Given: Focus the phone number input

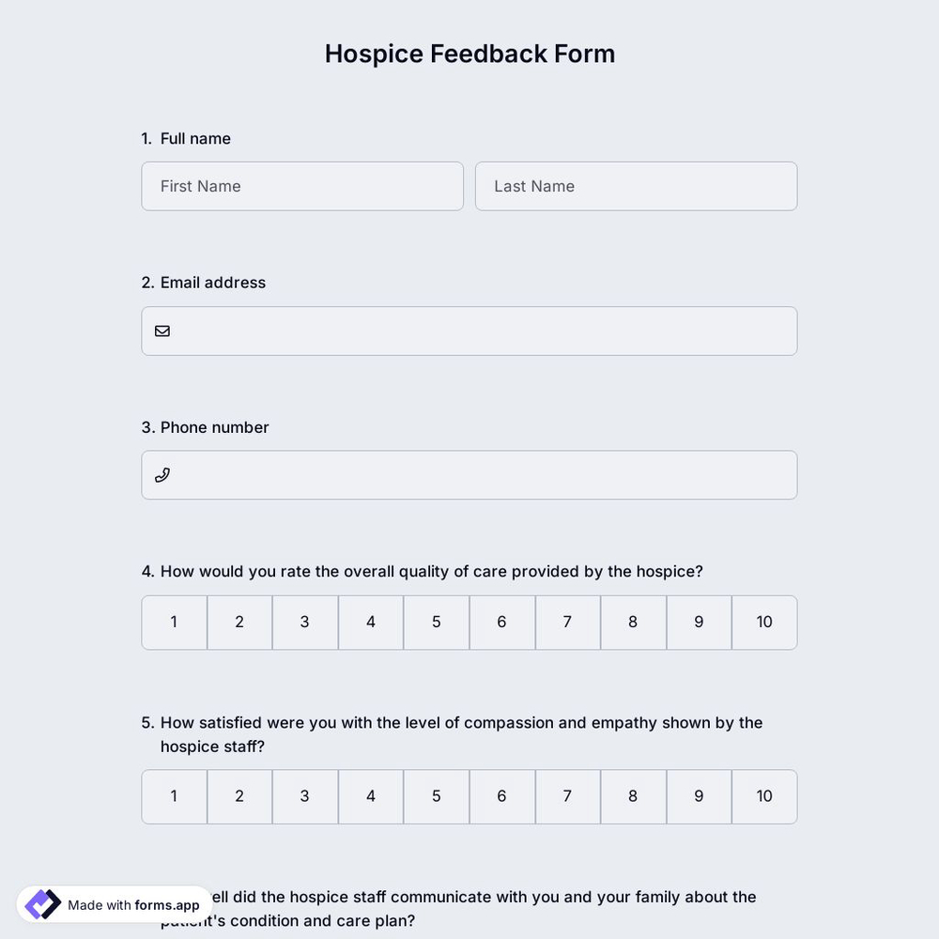Looking at the screenshot, I should tap(469, 475).
